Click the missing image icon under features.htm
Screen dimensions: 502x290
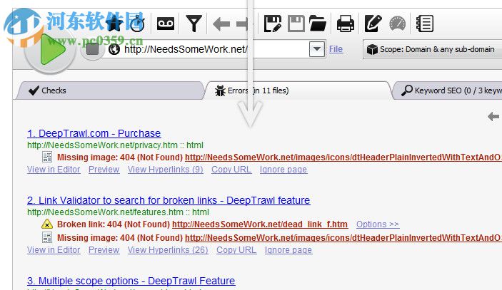click(47, 237)
